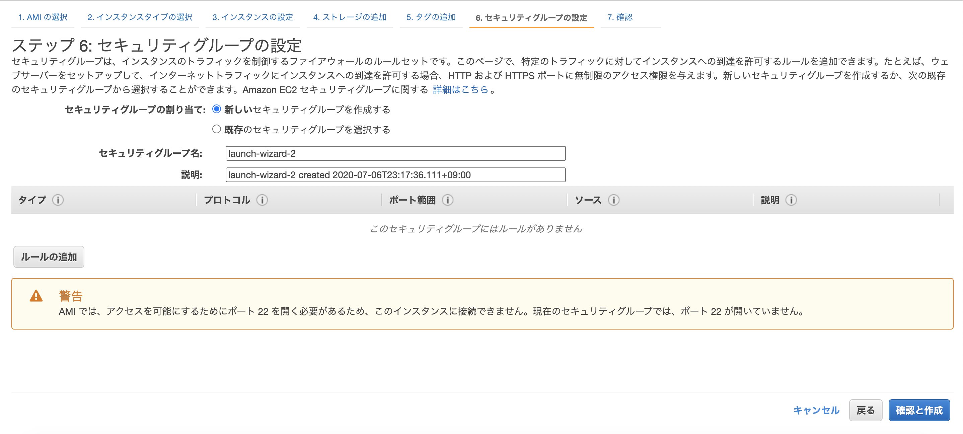Click the プロトコル column header
The image size is (963, 434).
click(227, 200)
